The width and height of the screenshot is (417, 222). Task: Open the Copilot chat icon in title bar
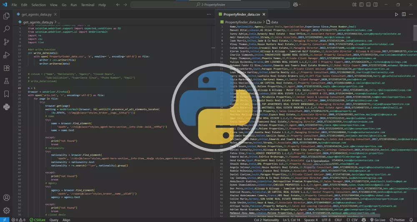point(295,5)
